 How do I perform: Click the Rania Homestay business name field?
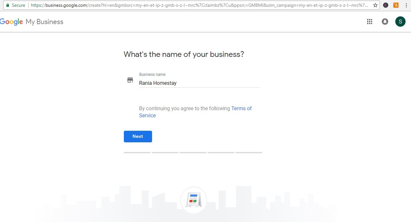click(x=199, y=83)
